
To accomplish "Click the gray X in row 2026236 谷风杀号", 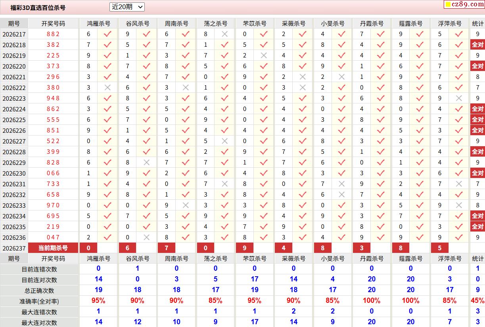I will (147, 237).
